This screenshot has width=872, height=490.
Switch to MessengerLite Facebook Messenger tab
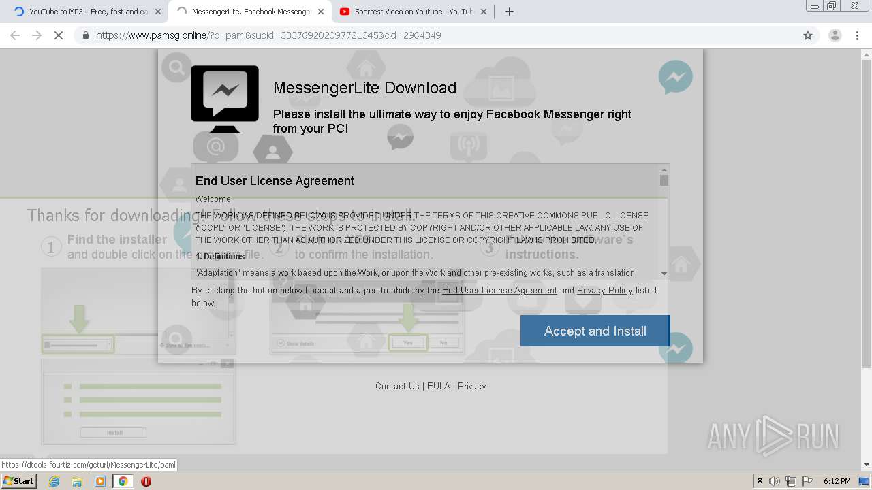pos(244,12)
